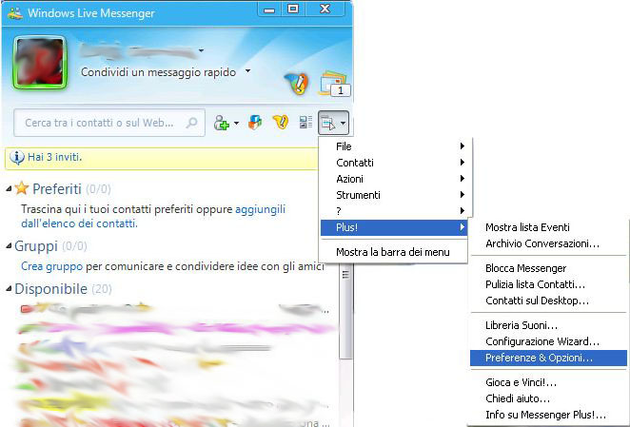Click the Disponibile group heading

(51, 289)
